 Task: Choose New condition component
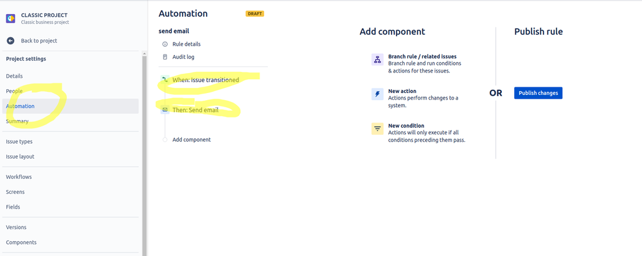coord(419,133)
